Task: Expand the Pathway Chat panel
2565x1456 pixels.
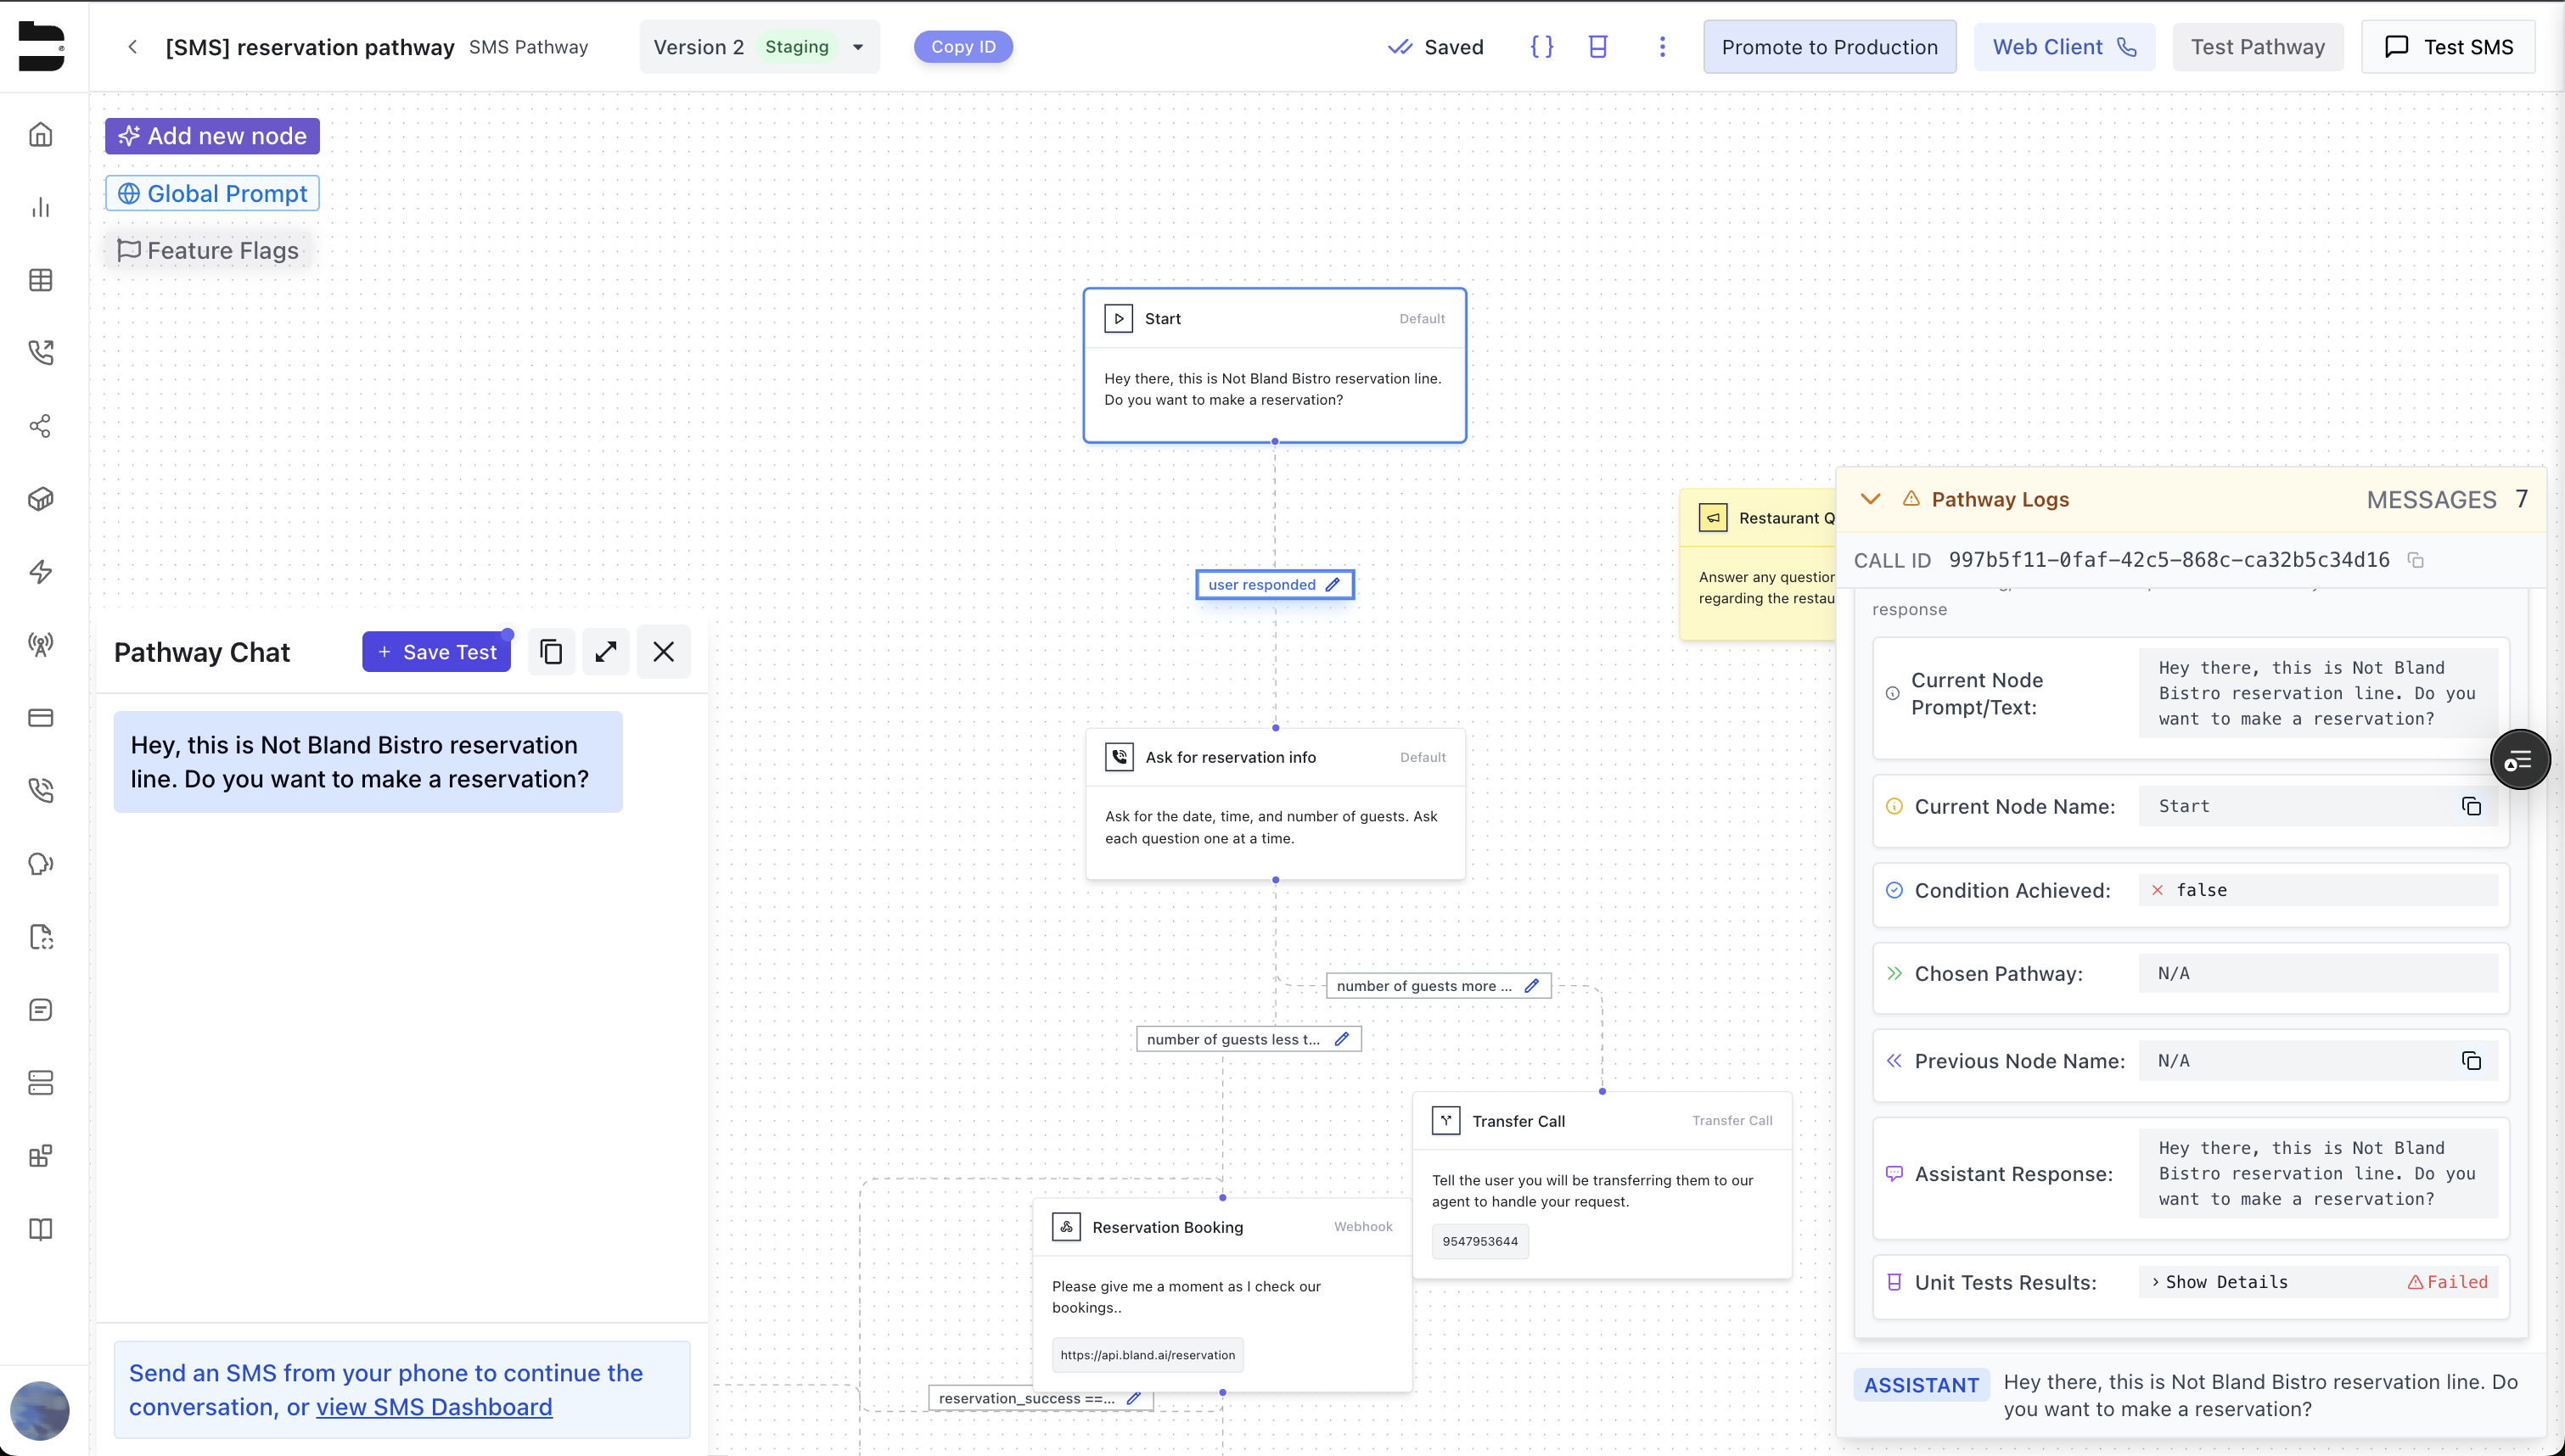Action: (606, 652)
